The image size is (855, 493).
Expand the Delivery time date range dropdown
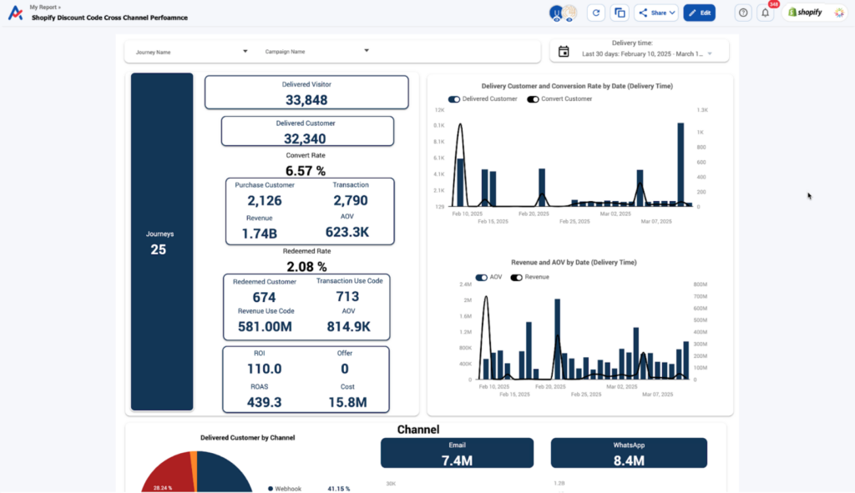pos(710,54)
